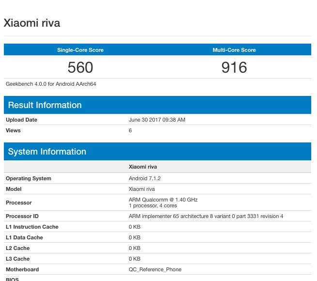Click the 'Xiaomi riva' page title
This screenshot has height=281, width=317.
32,23
